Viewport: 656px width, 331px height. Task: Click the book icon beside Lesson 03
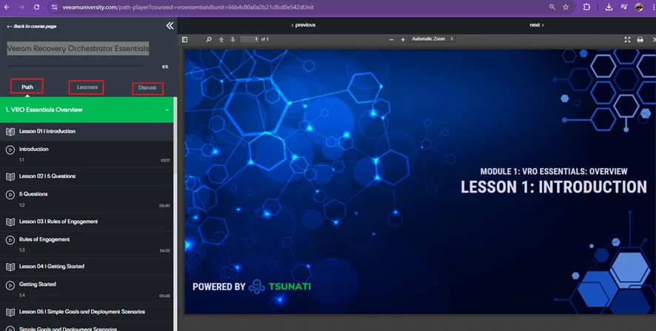coord(10,222)
